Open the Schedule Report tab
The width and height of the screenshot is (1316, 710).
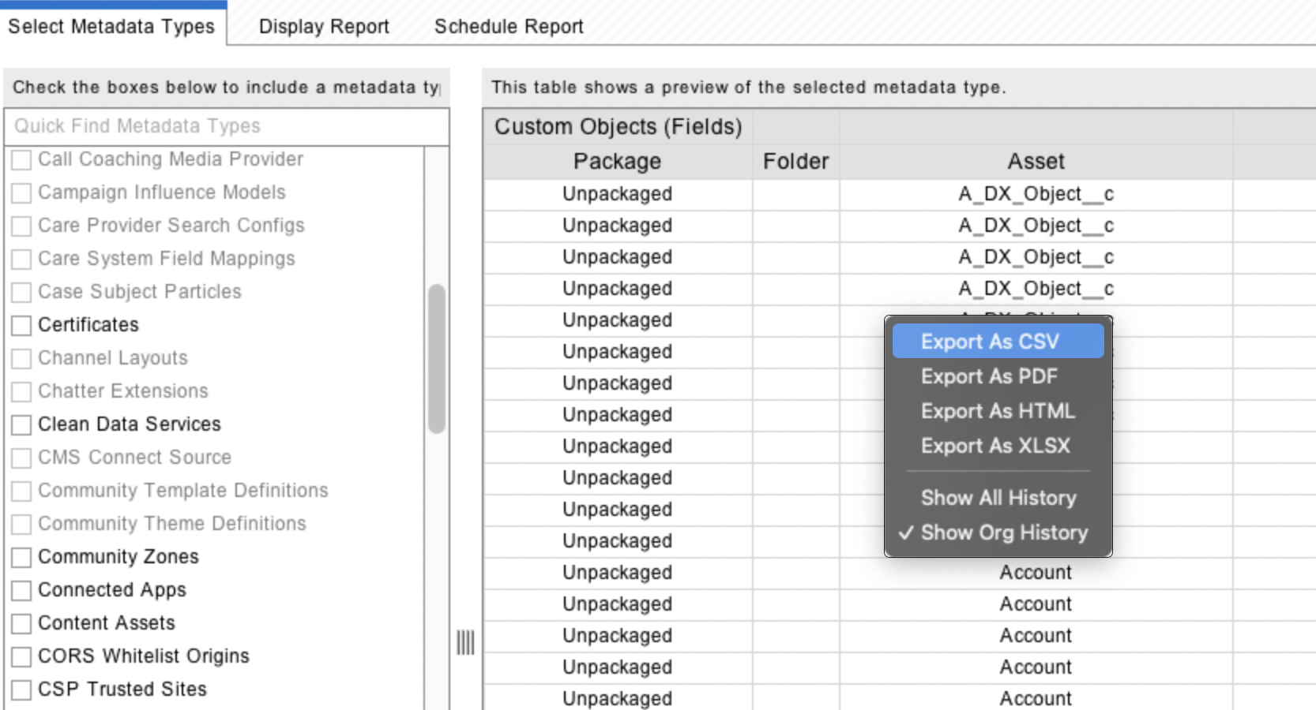[x=508, y=27]
